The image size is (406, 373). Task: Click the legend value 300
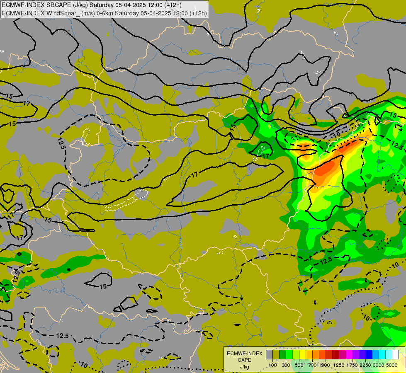point(286,365)
